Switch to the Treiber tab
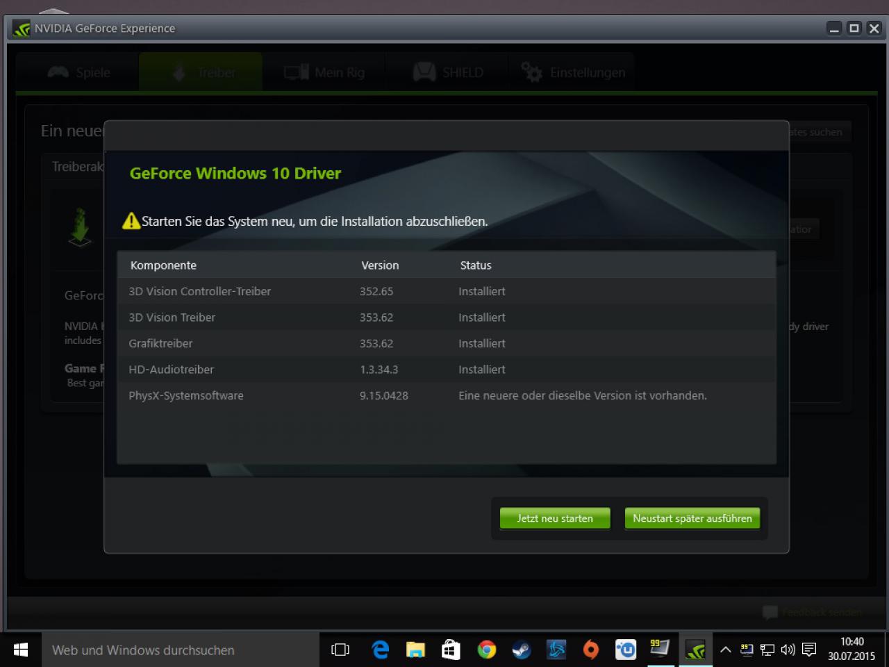889x667 pixels. 201,72
